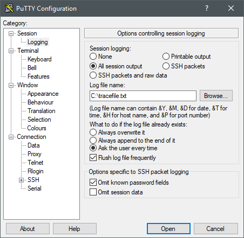Open the Keyboard category
The image size is (244, 238).
point(39,59)
